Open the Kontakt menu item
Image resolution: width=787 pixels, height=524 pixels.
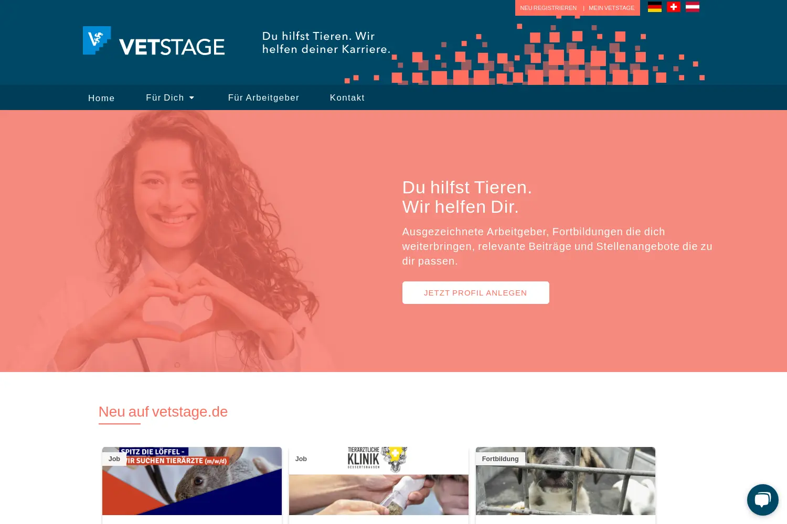347,97
